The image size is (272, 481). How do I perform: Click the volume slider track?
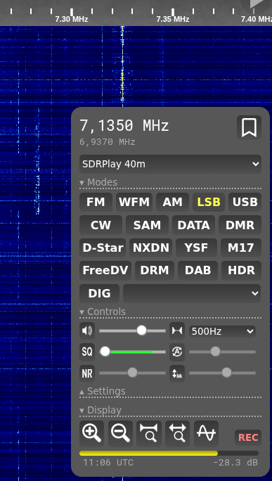[x=132, y=331]
